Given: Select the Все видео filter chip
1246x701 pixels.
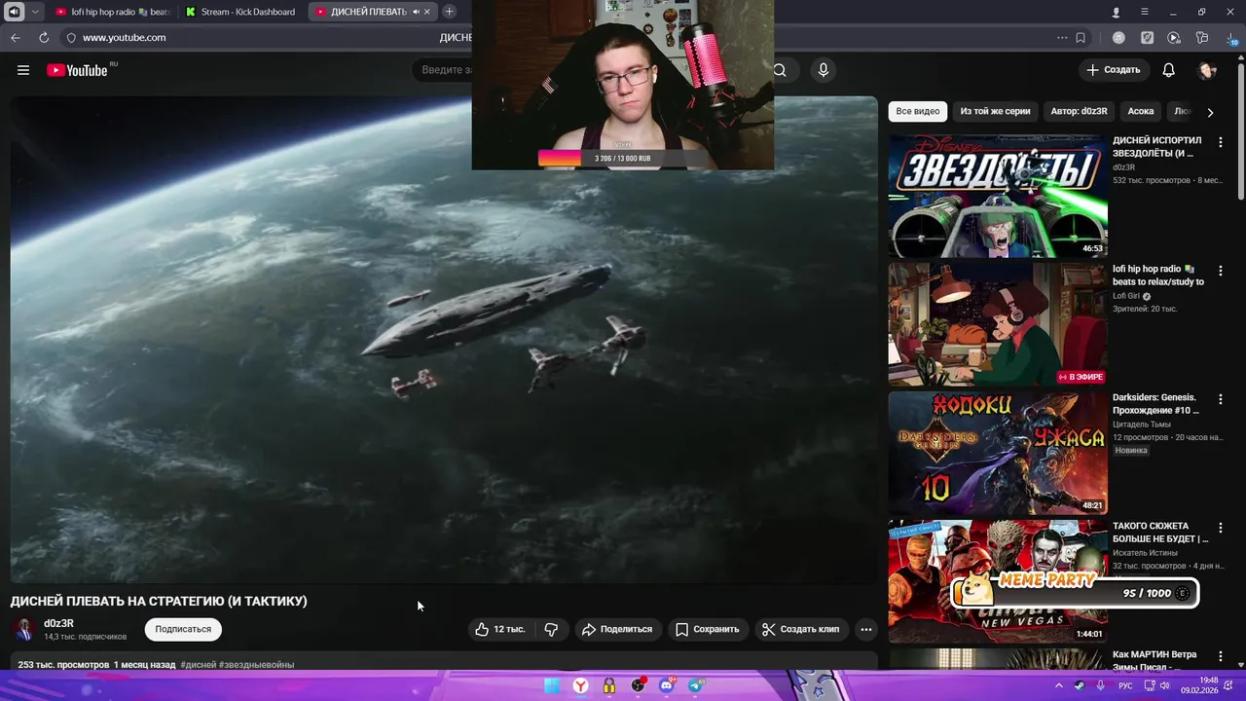Looking at the screenshot, I should click(918, 111).
